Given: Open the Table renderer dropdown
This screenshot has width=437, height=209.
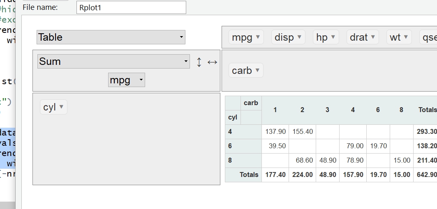Looking at the screenshot, I should [x=111, y=37].
